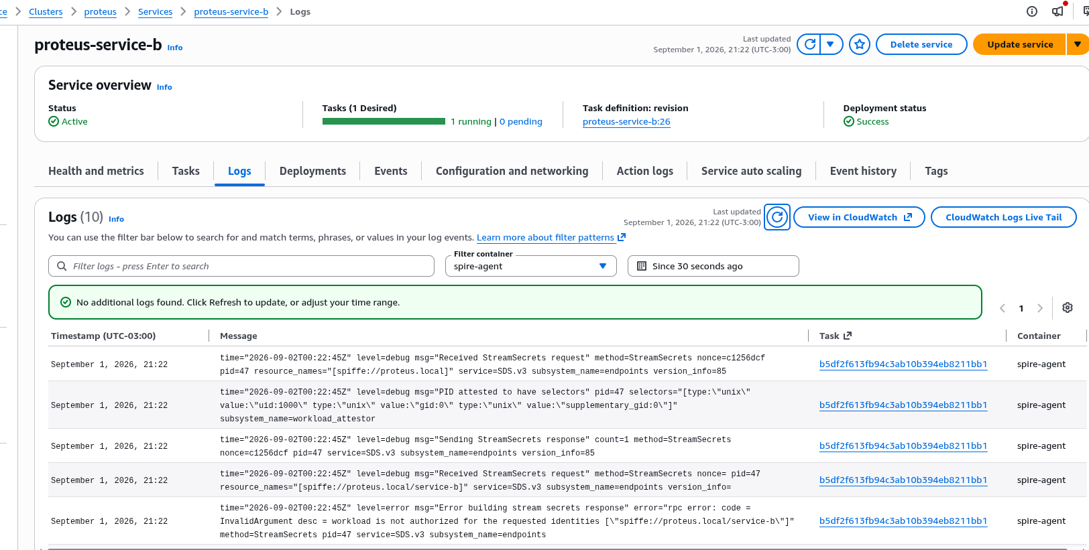Open the information circle icon in the top bar

1032,11
